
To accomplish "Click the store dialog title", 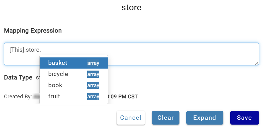I will point(131,7).
